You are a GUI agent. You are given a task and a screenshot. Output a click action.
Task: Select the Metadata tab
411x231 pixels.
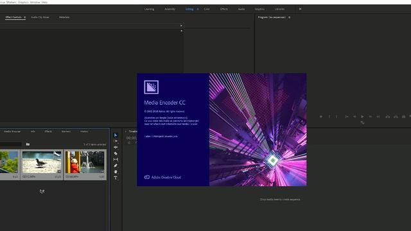click(x=64, y=17)
